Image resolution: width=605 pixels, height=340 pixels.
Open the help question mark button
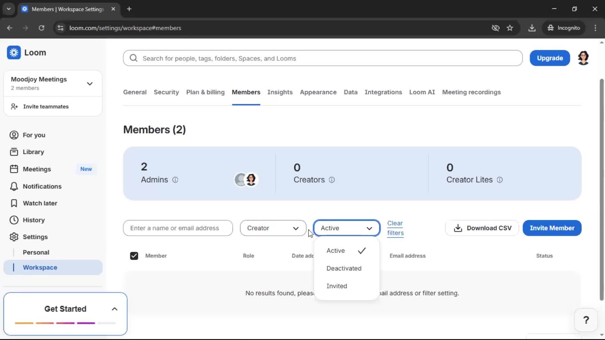coord(586,320)
